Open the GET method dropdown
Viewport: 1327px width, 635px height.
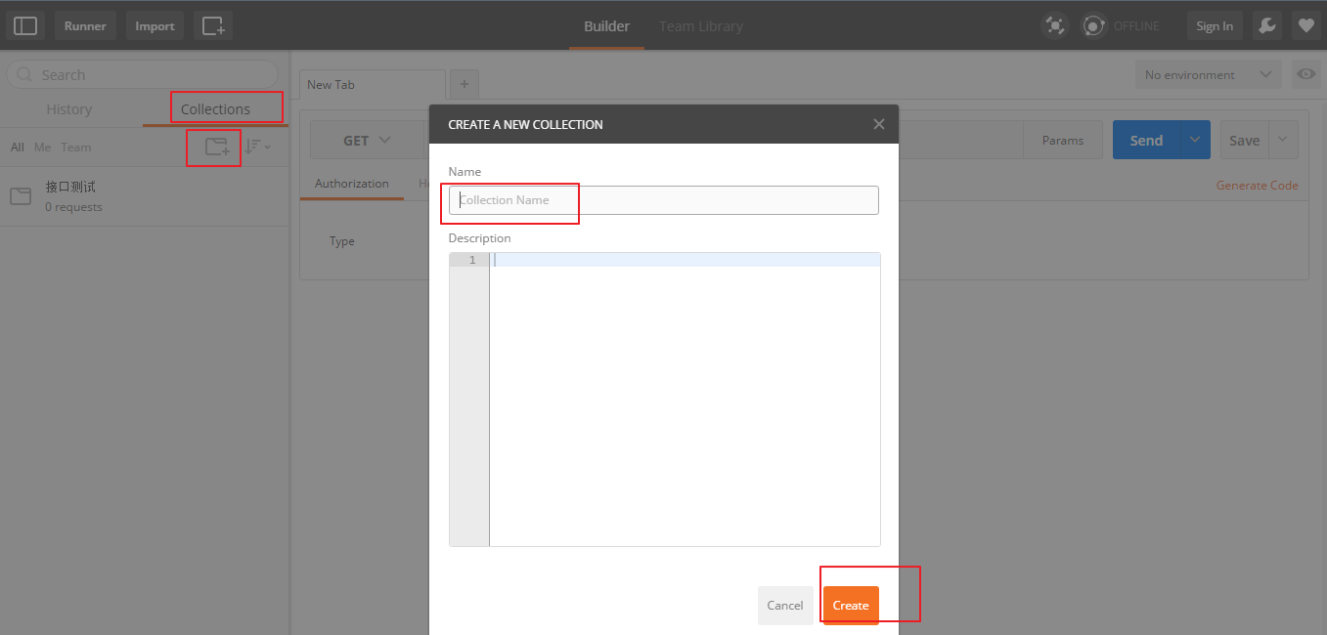pos(367,141)
